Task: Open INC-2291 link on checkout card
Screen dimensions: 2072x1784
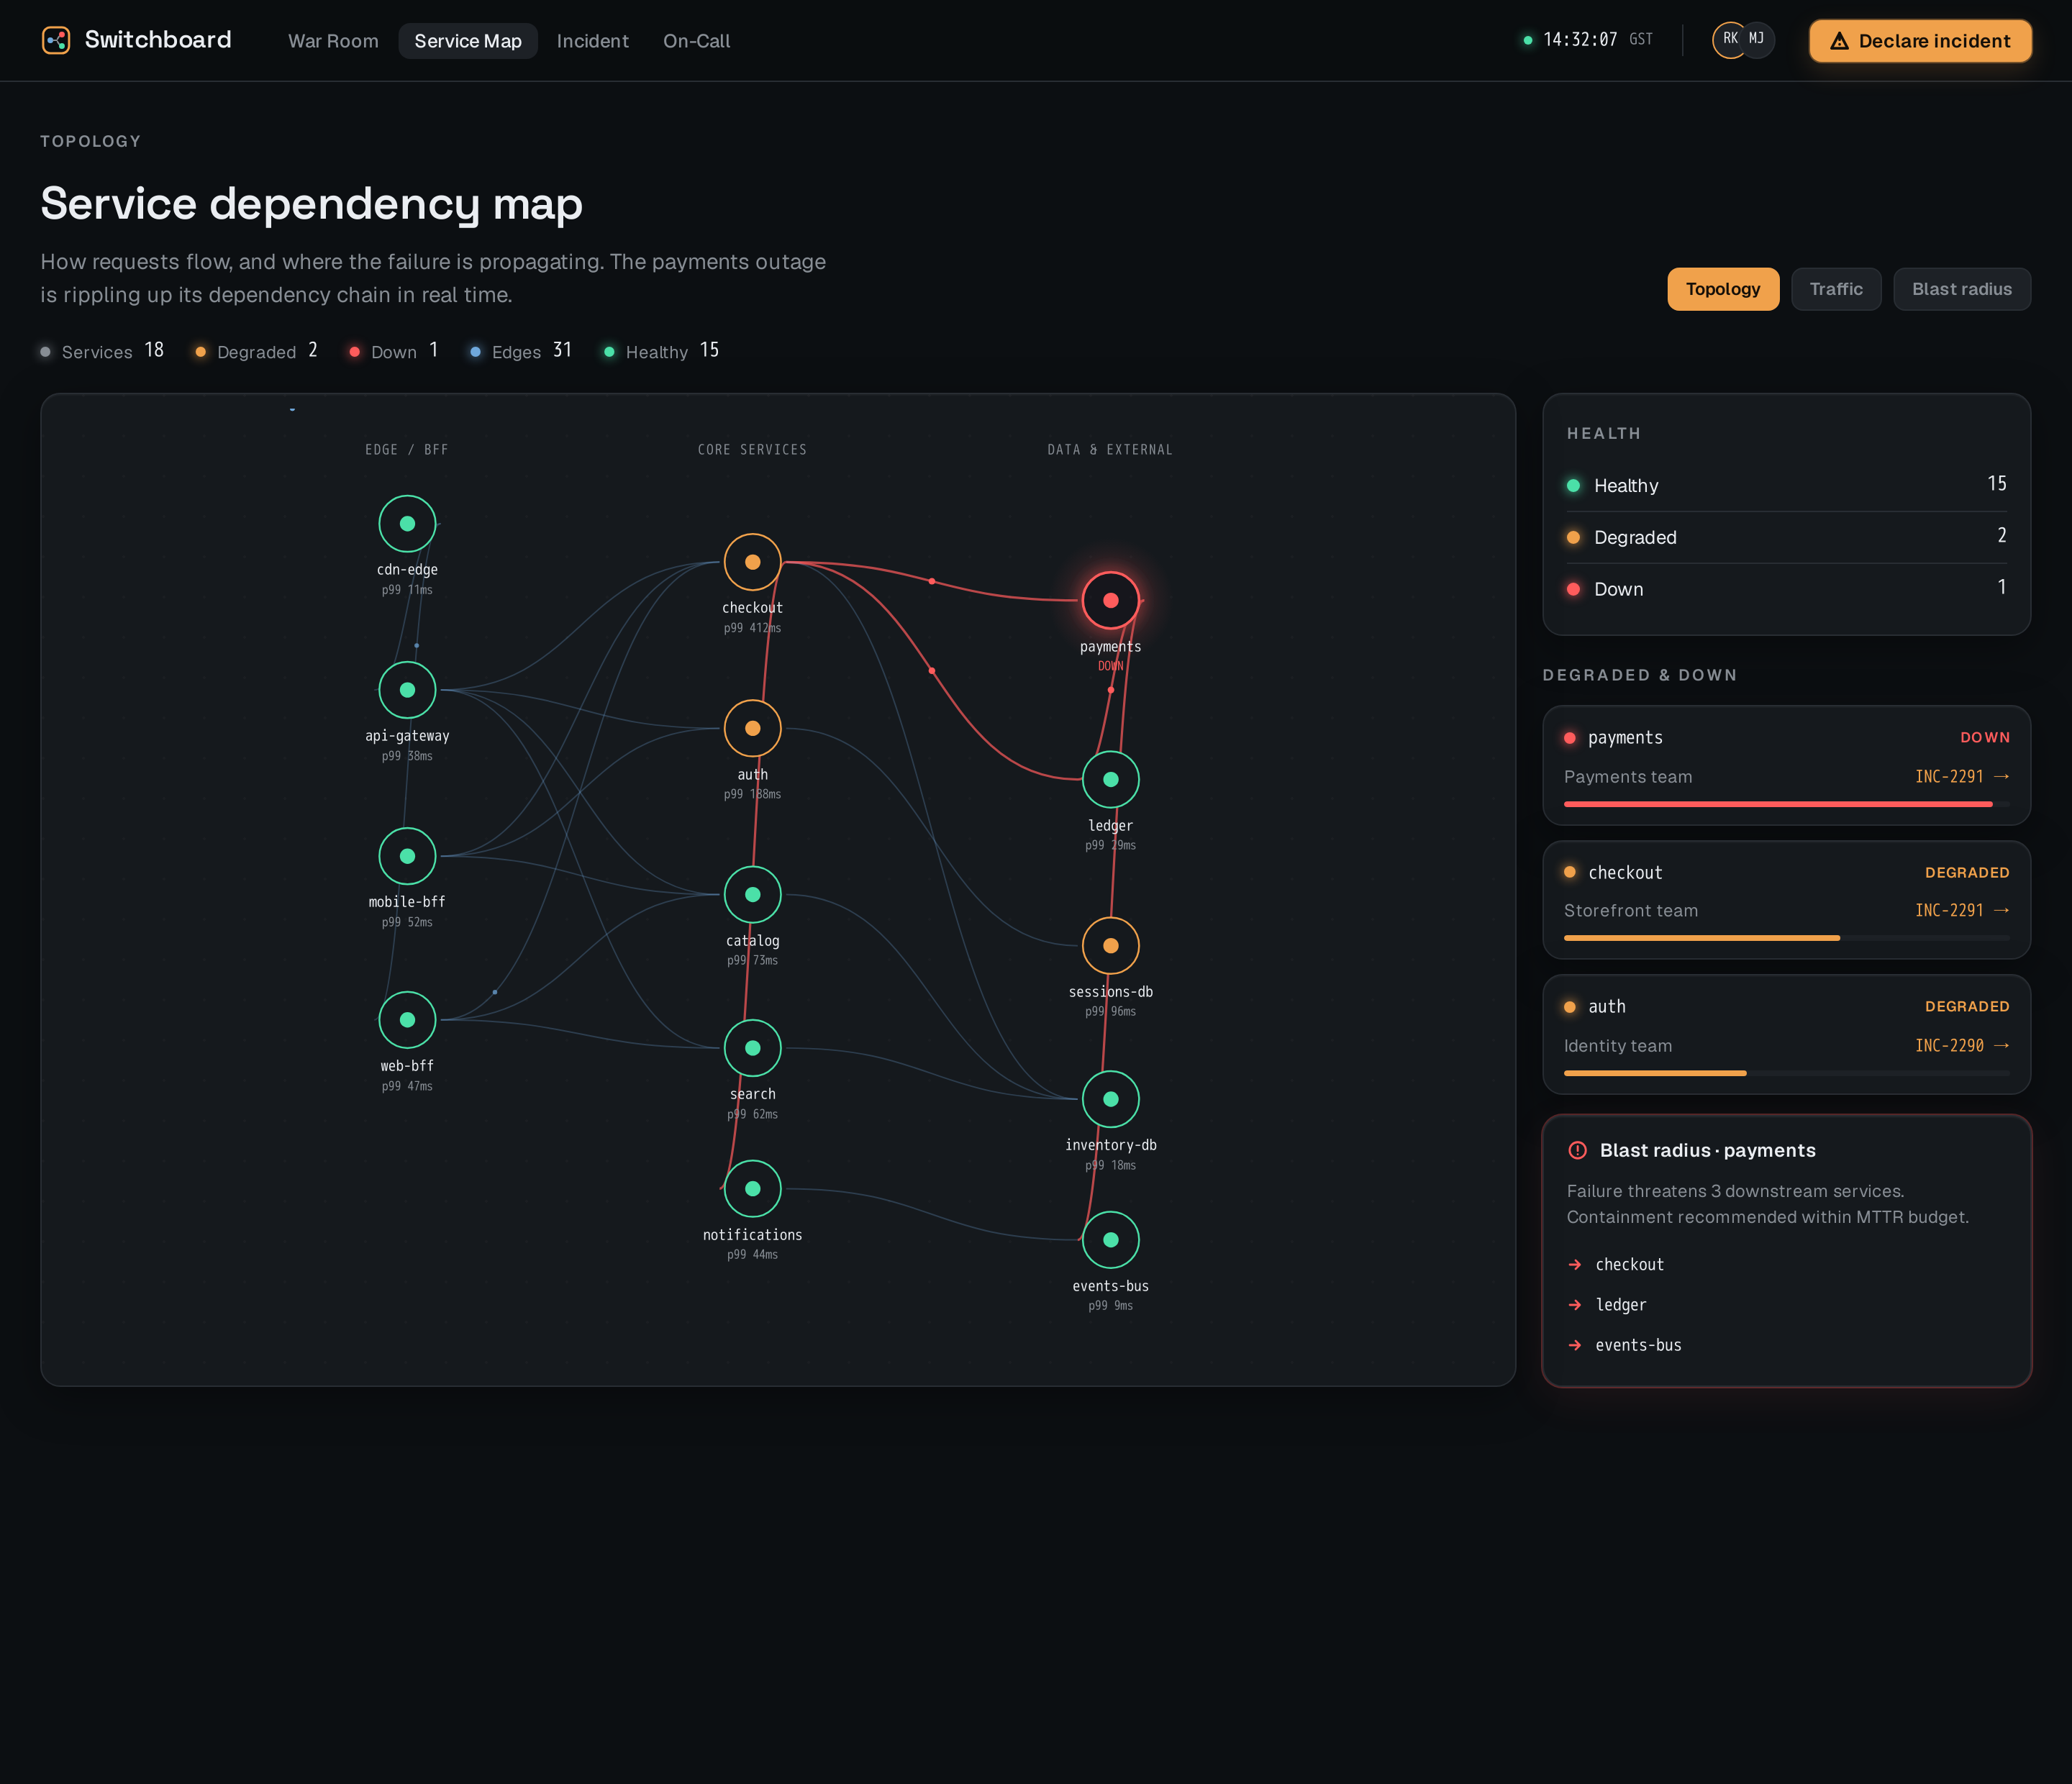Action: click(1961, 910)
